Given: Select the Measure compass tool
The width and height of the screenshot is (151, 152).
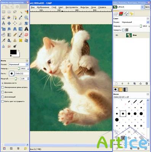Looking at the screenshot, I should [3, 23].
